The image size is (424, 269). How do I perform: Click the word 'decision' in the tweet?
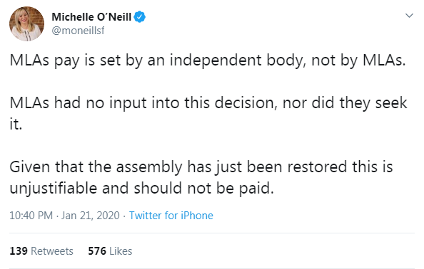pos(246,103)
